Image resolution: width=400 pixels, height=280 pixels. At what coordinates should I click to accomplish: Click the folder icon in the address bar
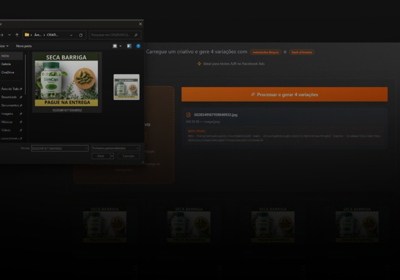point(27,35)
